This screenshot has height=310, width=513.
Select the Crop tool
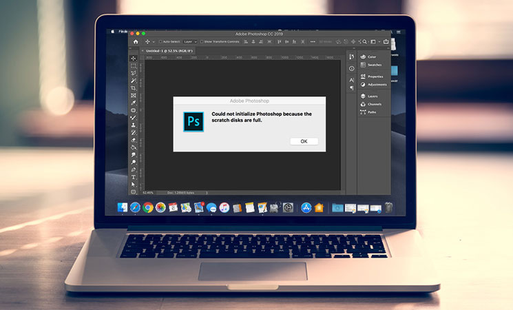coord(134,88)
